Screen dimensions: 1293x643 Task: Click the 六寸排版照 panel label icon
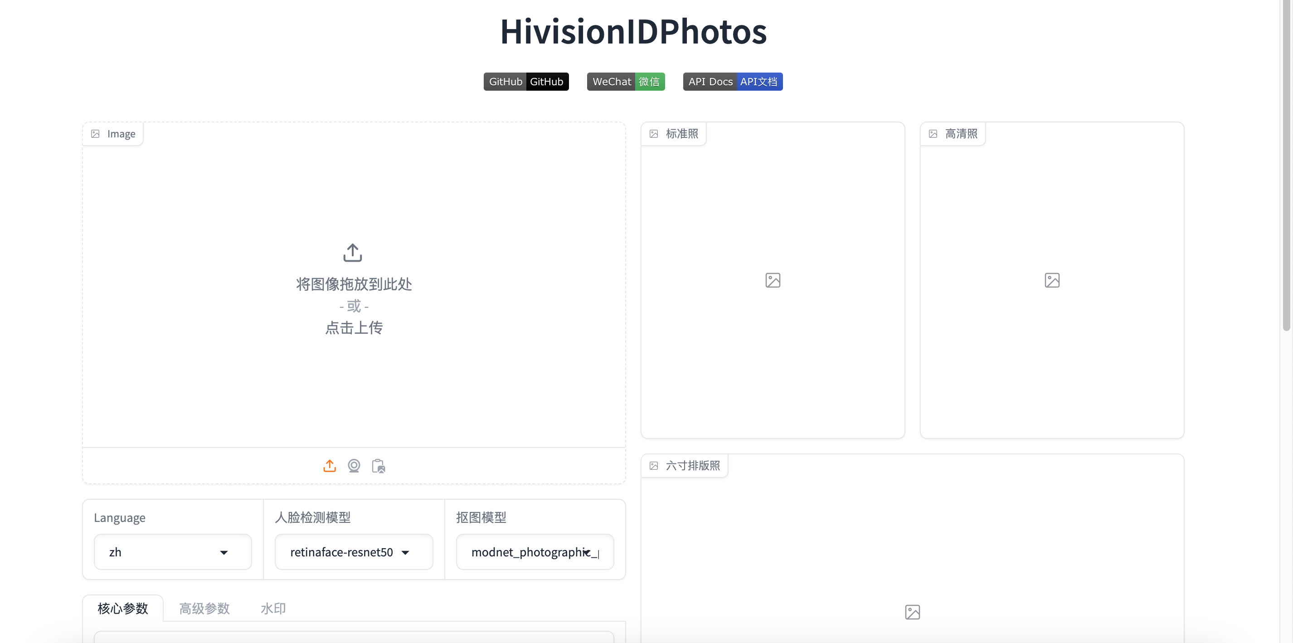(x=654, y=466)
